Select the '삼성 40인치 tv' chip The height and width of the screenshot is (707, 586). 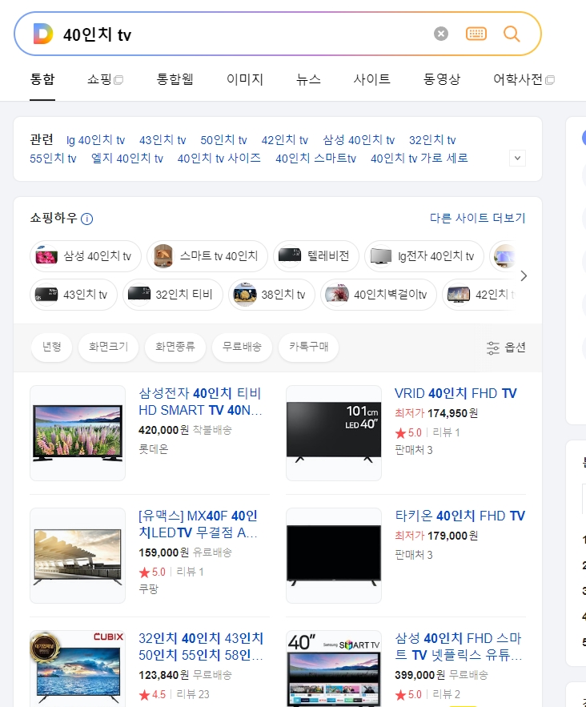point(86,256)
